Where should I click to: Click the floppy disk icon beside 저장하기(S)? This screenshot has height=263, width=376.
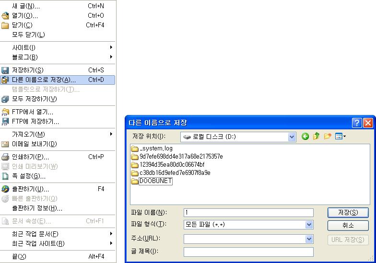click(5, 70)
